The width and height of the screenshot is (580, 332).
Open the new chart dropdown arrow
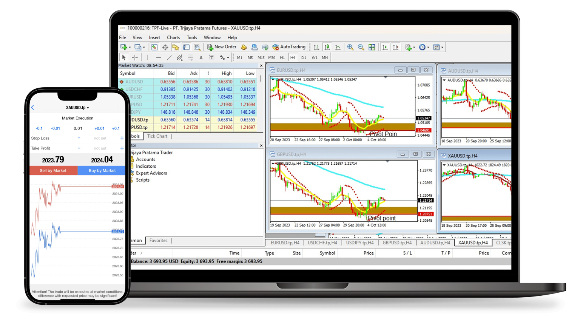[x=130, y=47]
